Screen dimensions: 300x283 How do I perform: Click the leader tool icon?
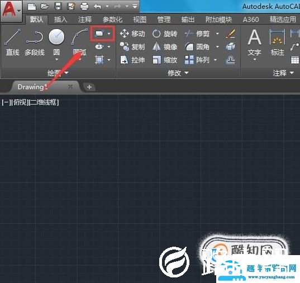295,47
